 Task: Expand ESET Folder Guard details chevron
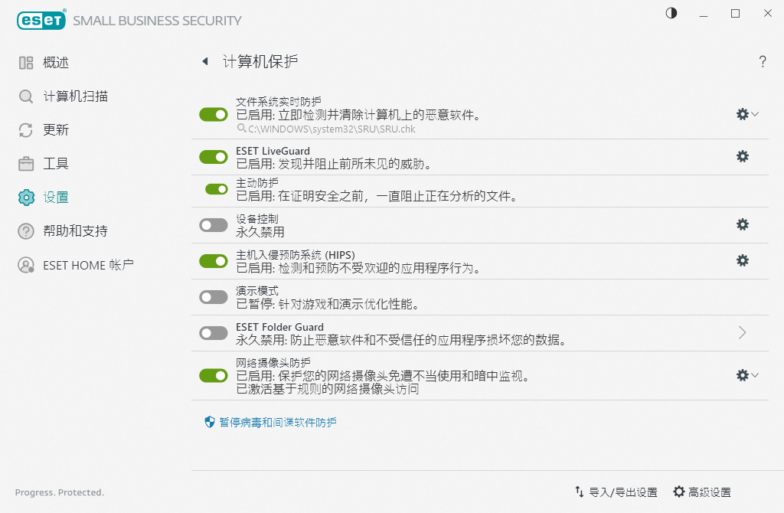click(x=741, y=332)
